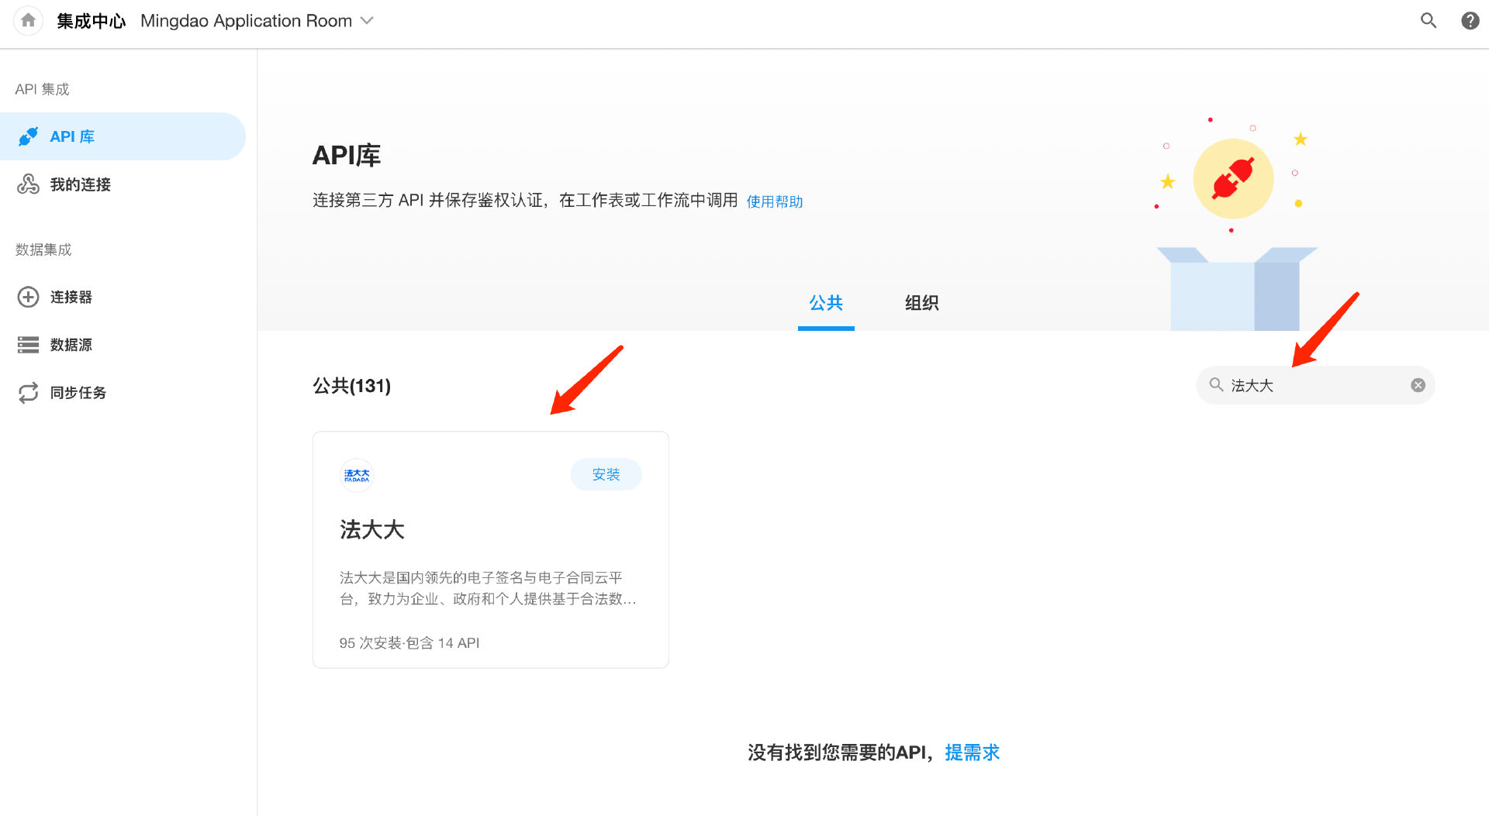Click the 数据源 stack icon
The height and width of the screenshot is (816, 1489).
pos(29,345)
